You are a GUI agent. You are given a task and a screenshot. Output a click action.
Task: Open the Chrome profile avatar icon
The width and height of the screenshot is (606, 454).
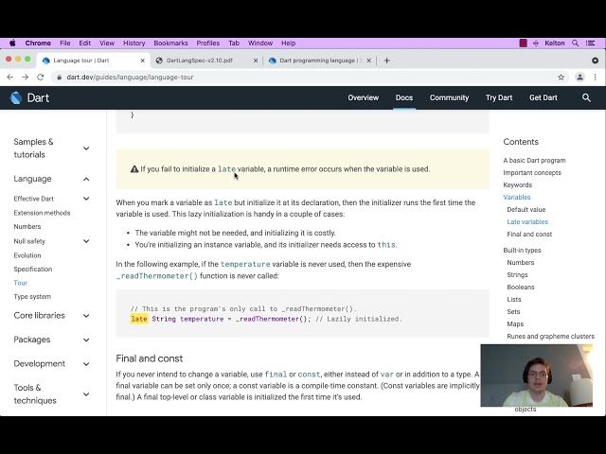pos(579,77)
